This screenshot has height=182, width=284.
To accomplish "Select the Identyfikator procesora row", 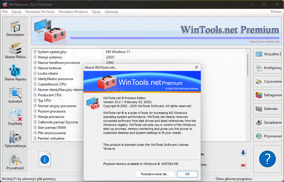I will (x=56, y=79).
